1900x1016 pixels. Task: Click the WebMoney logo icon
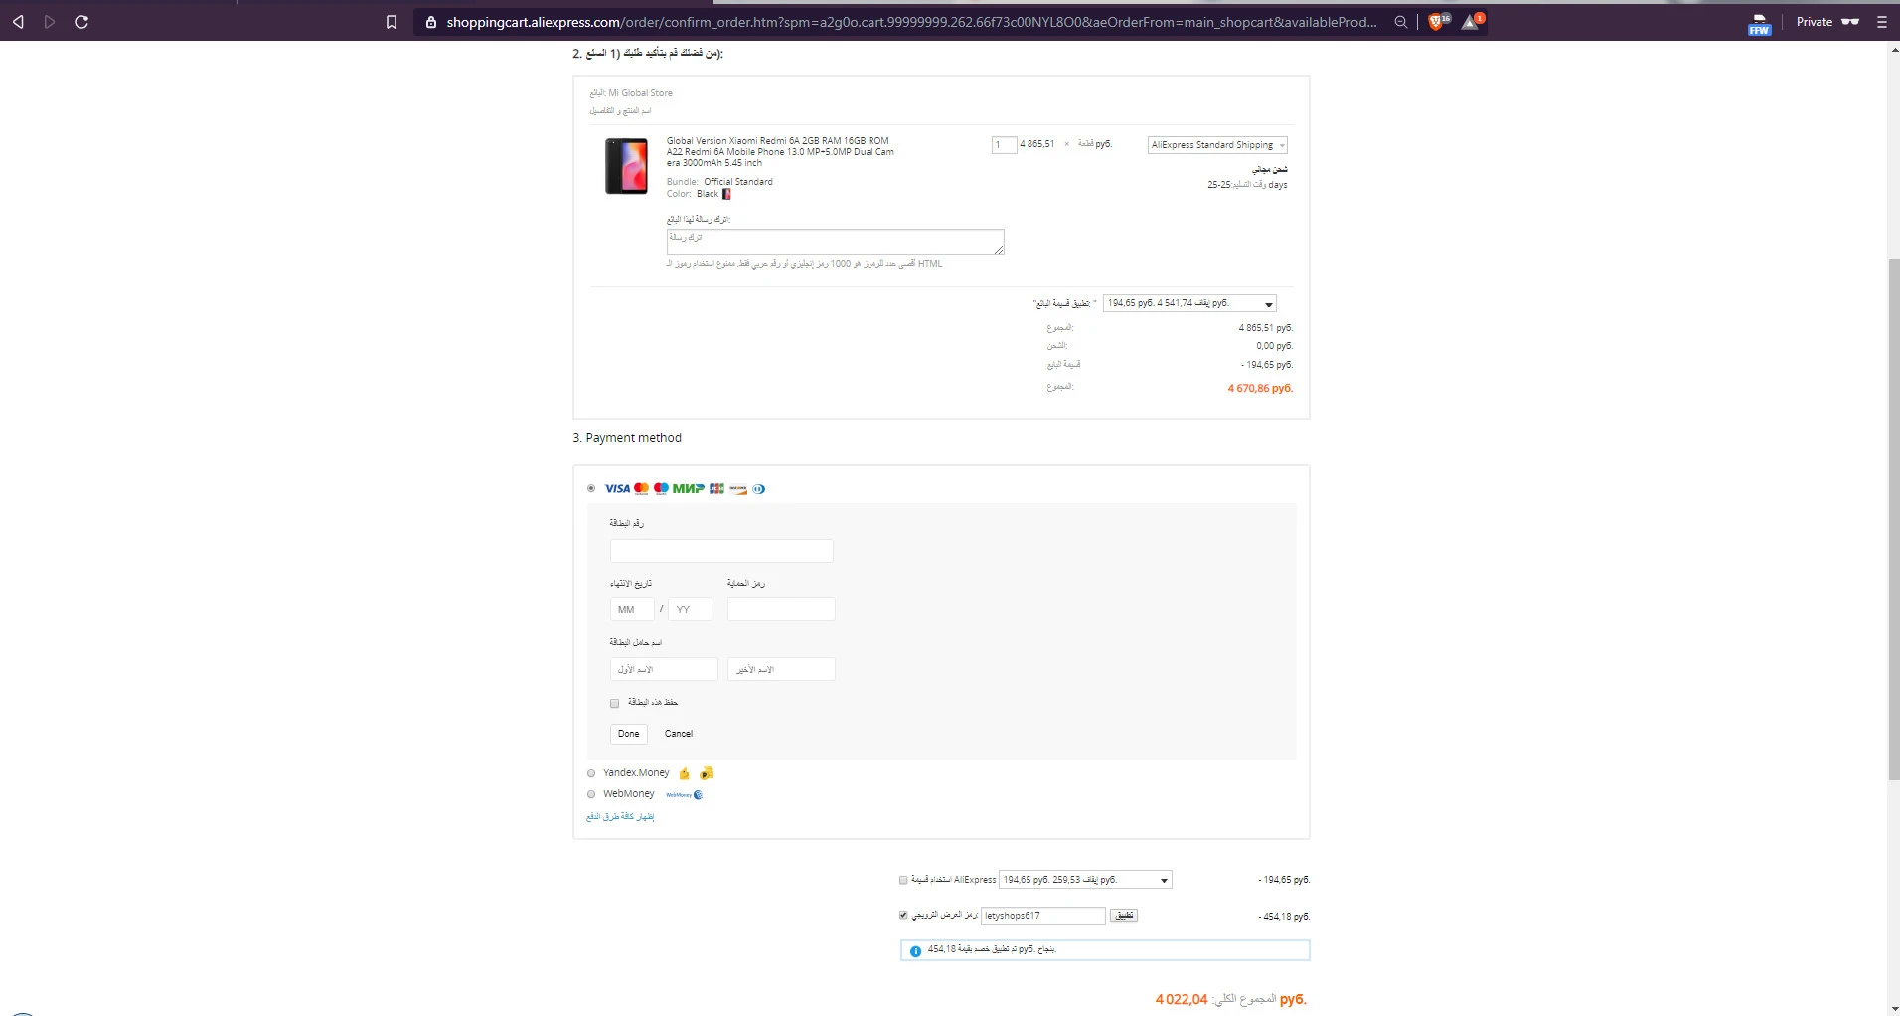685,795
